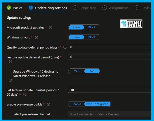Select Enable for pre-release builds
The width and height of the screenshot is (154, 121).
tap(76, 104)
